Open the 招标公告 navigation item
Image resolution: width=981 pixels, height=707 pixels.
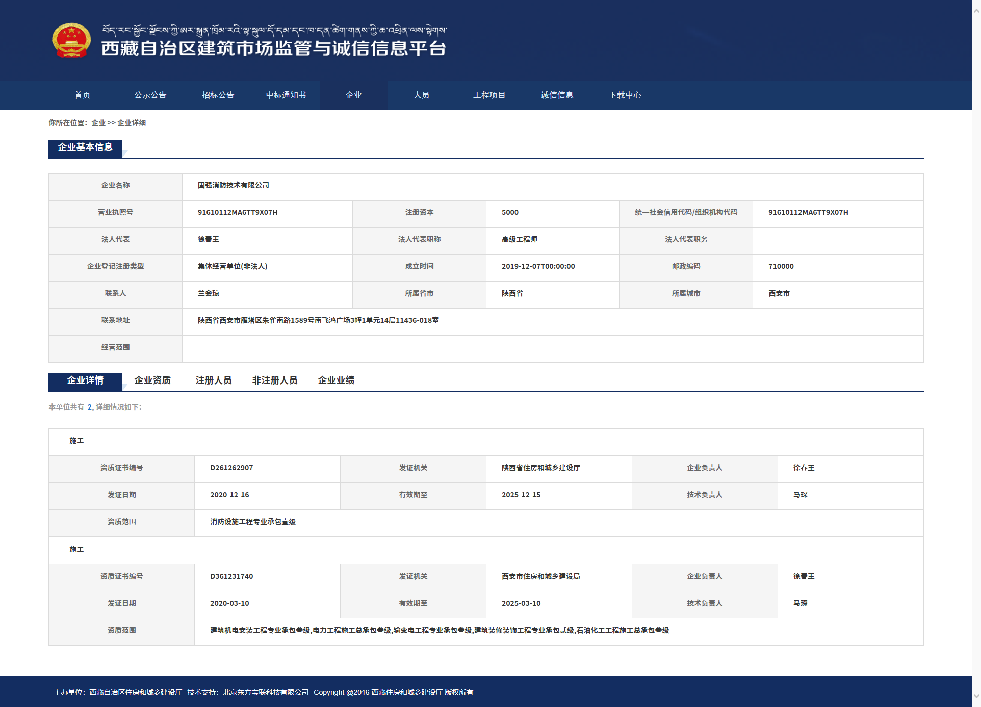coord(218,95)
